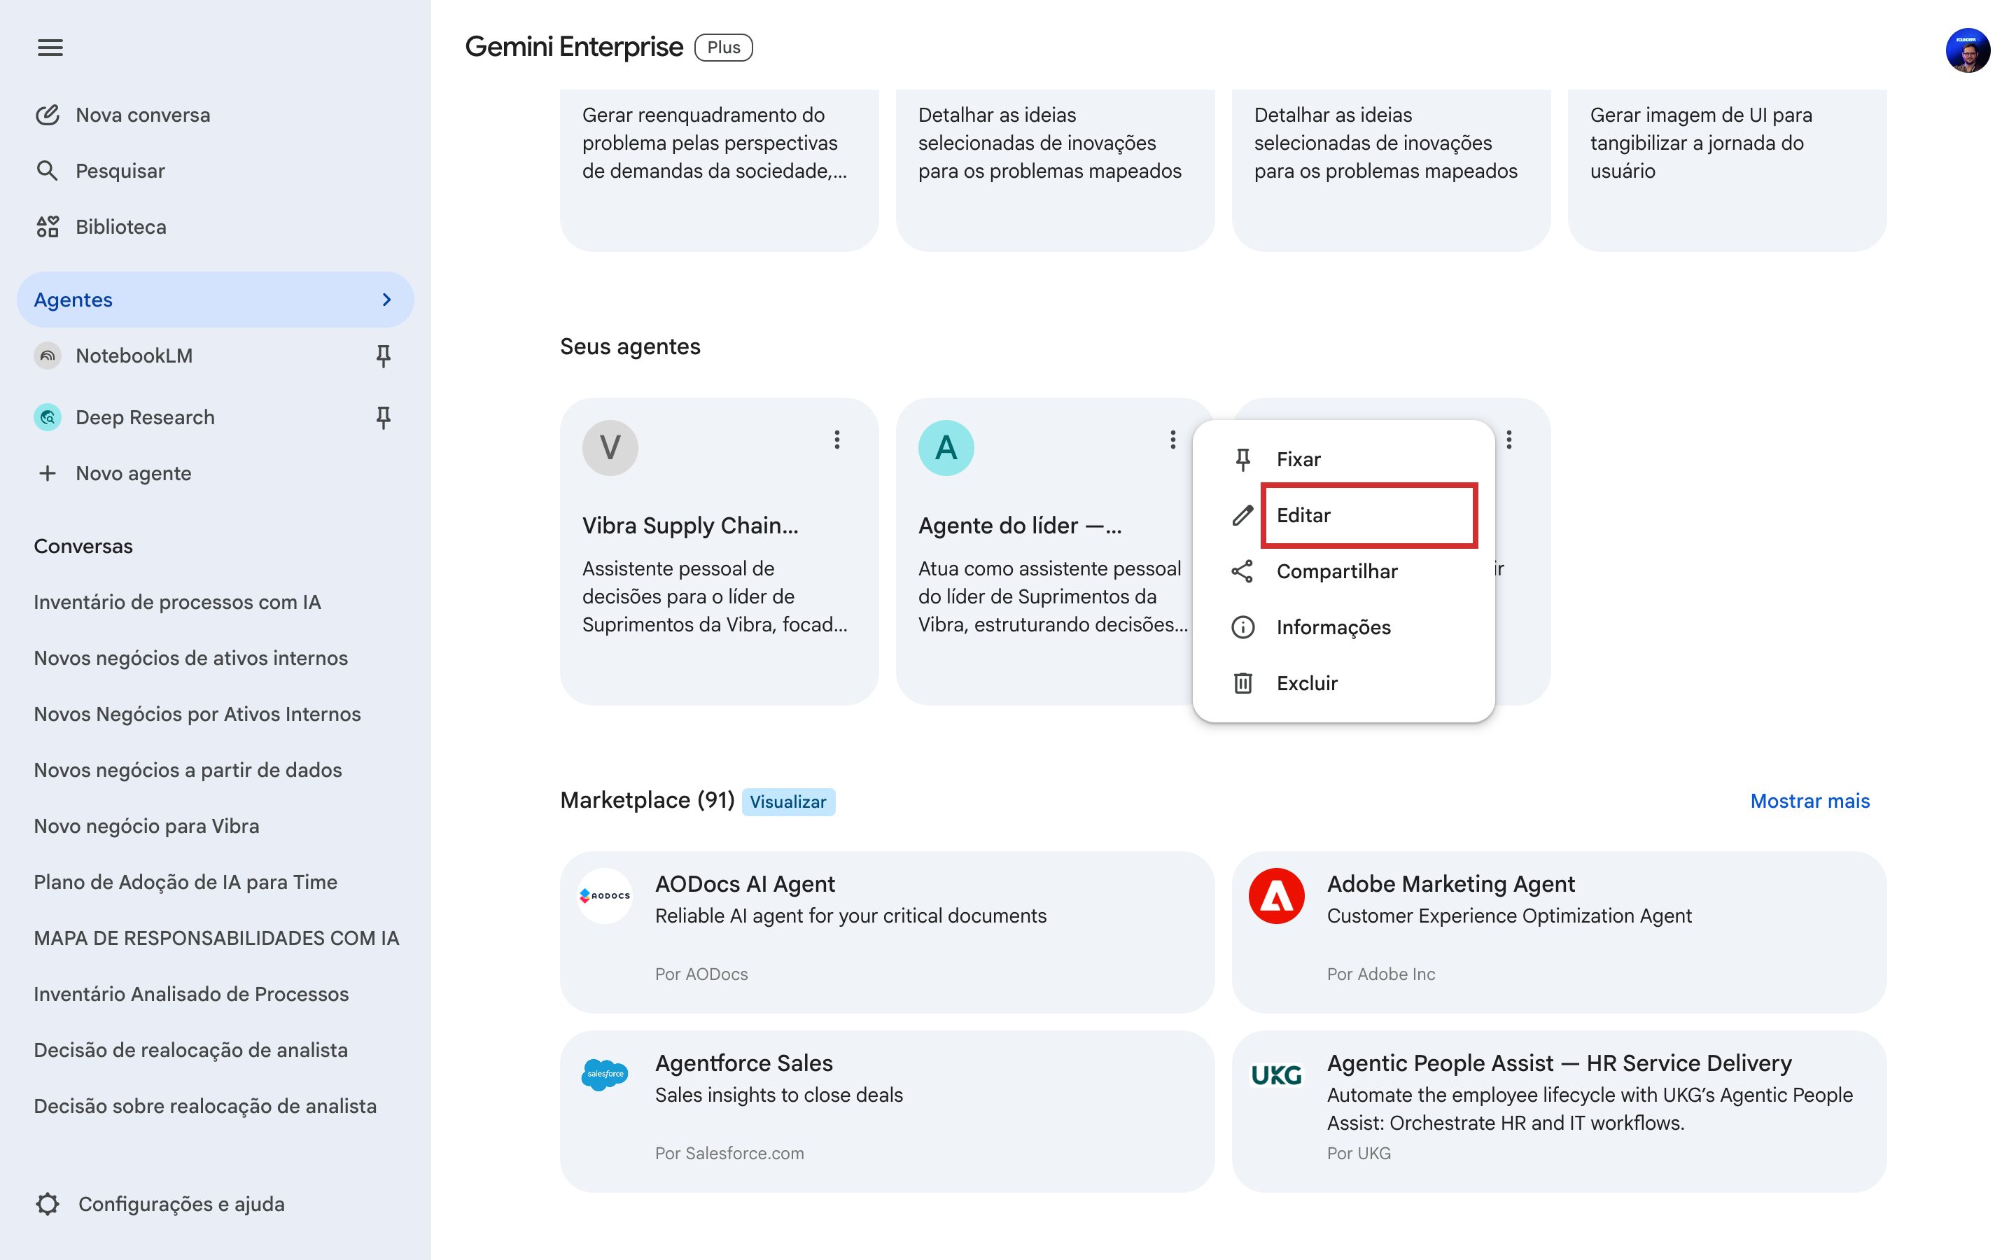The height and width of the screenshot is (1260, 2016).
Task: Open the user profile avatar
Action: click(1968, 50)
